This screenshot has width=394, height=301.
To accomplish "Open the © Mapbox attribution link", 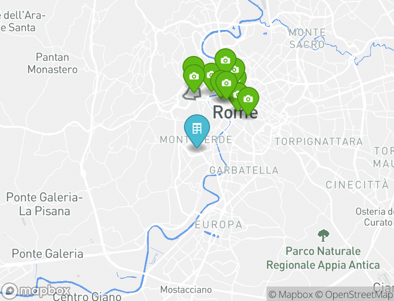I will point(291,294).
